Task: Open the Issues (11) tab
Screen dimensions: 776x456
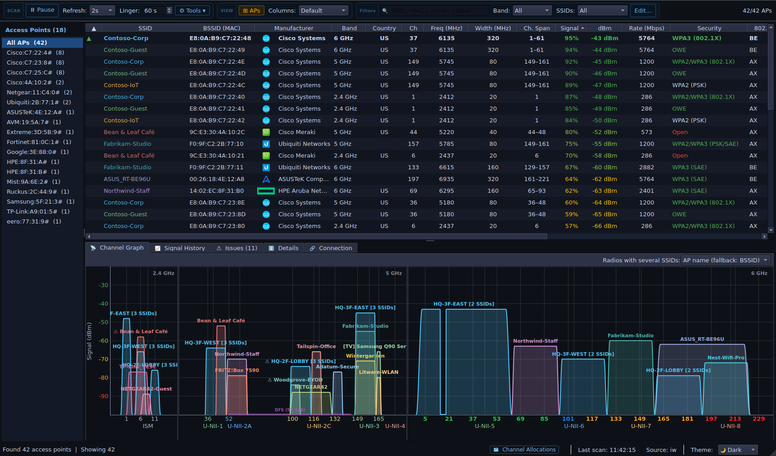Action: pos(237,248)
